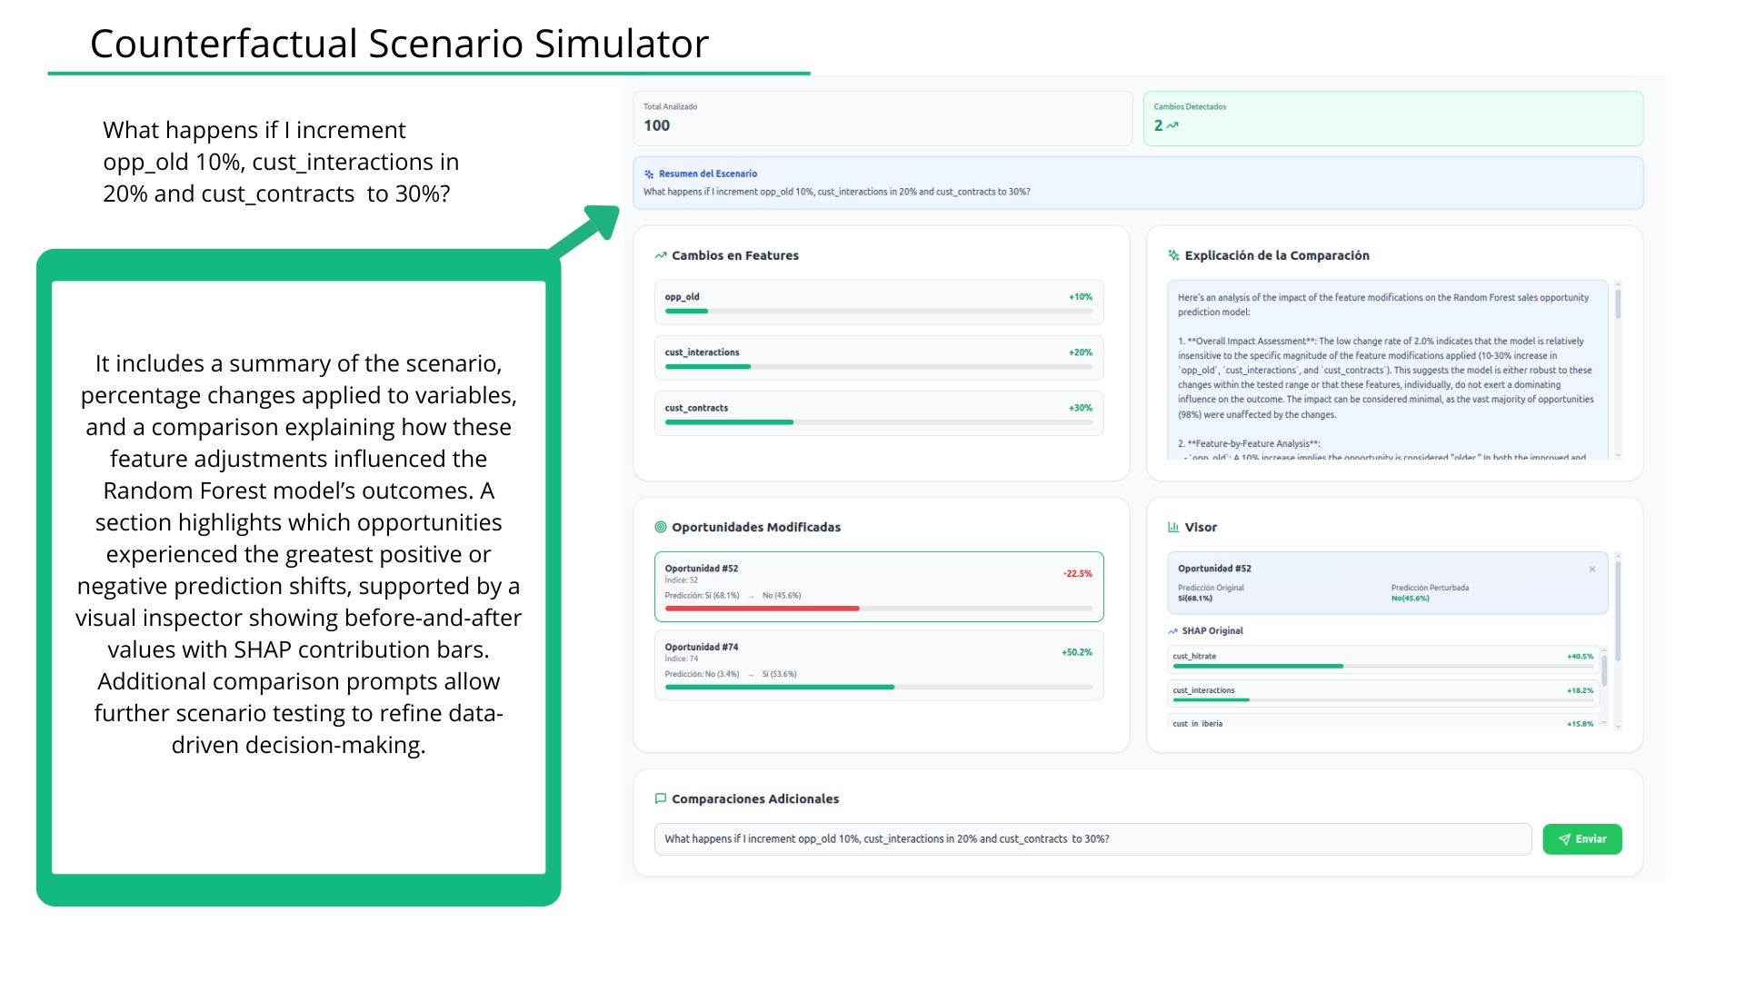Screen dimensions: 1745x981
Task: Click the sparkle icon beside Explicación de la Comparación
Action: (x=1173, y=255)
